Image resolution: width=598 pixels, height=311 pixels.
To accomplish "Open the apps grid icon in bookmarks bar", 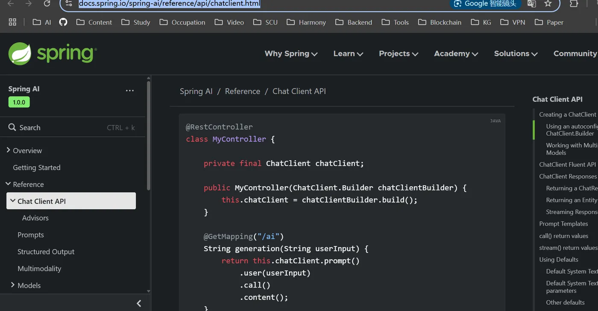I will (12, 22).
